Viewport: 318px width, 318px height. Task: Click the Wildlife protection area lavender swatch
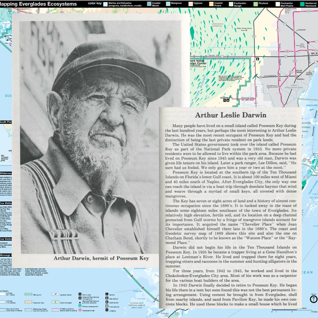pyautogui.click(x=55, y=310)
